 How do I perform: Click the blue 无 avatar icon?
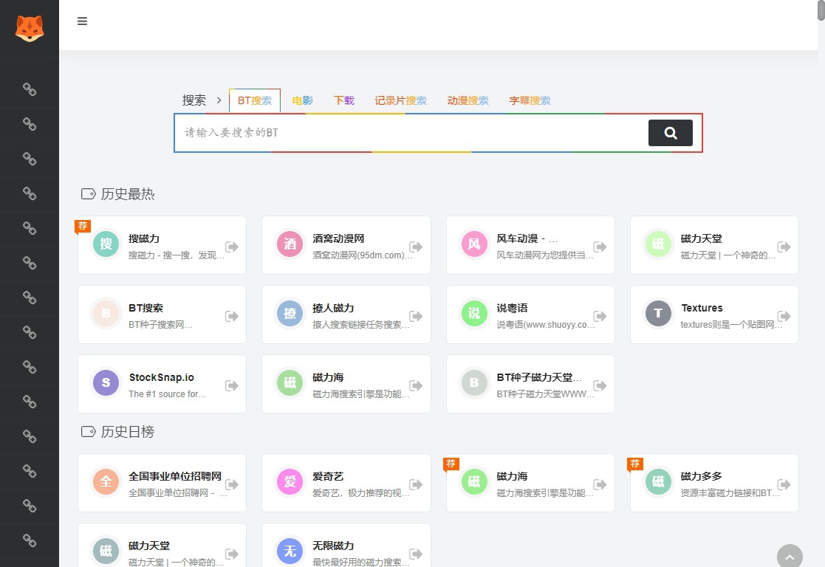tap(290, 551)
